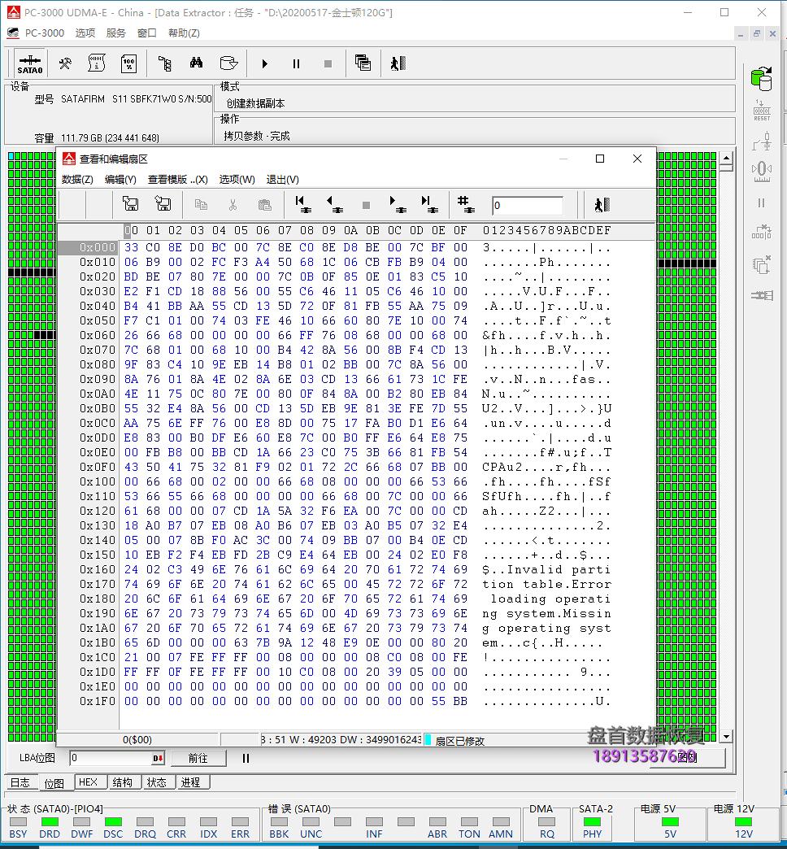Click the stop square in sector editor toolbar
Viewport: 787px width, 849px height.
click(x=366, y=205)
